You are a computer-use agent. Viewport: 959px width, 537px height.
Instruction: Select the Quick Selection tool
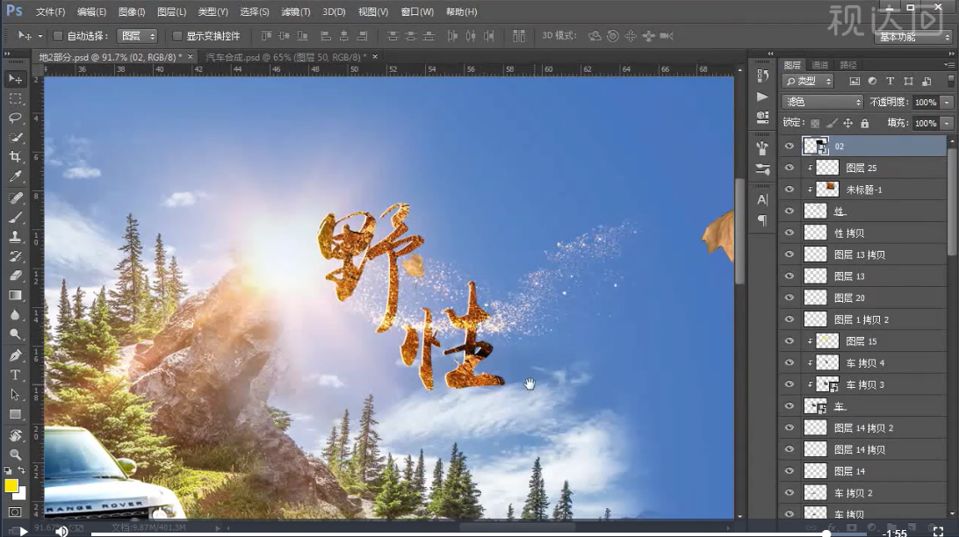pyautogui.click(x=15, y=138)
